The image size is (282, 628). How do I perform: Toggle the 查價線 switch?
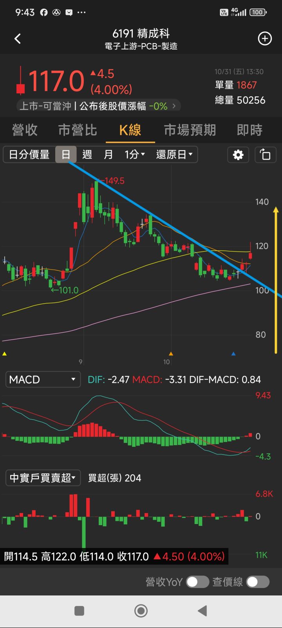(258, 582)
